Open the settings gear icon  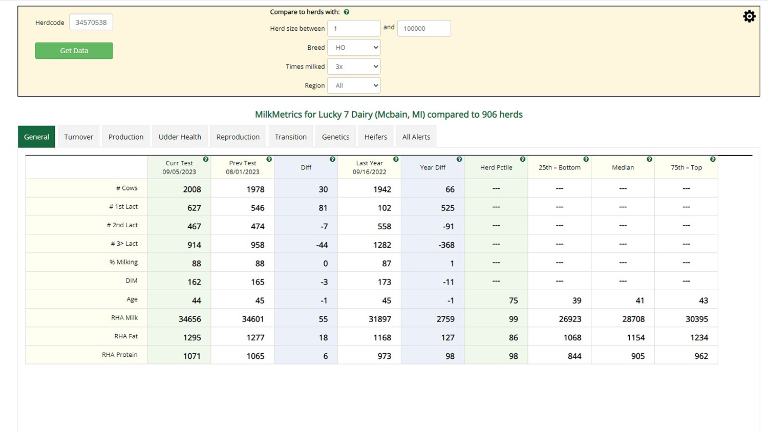(749, 16)
